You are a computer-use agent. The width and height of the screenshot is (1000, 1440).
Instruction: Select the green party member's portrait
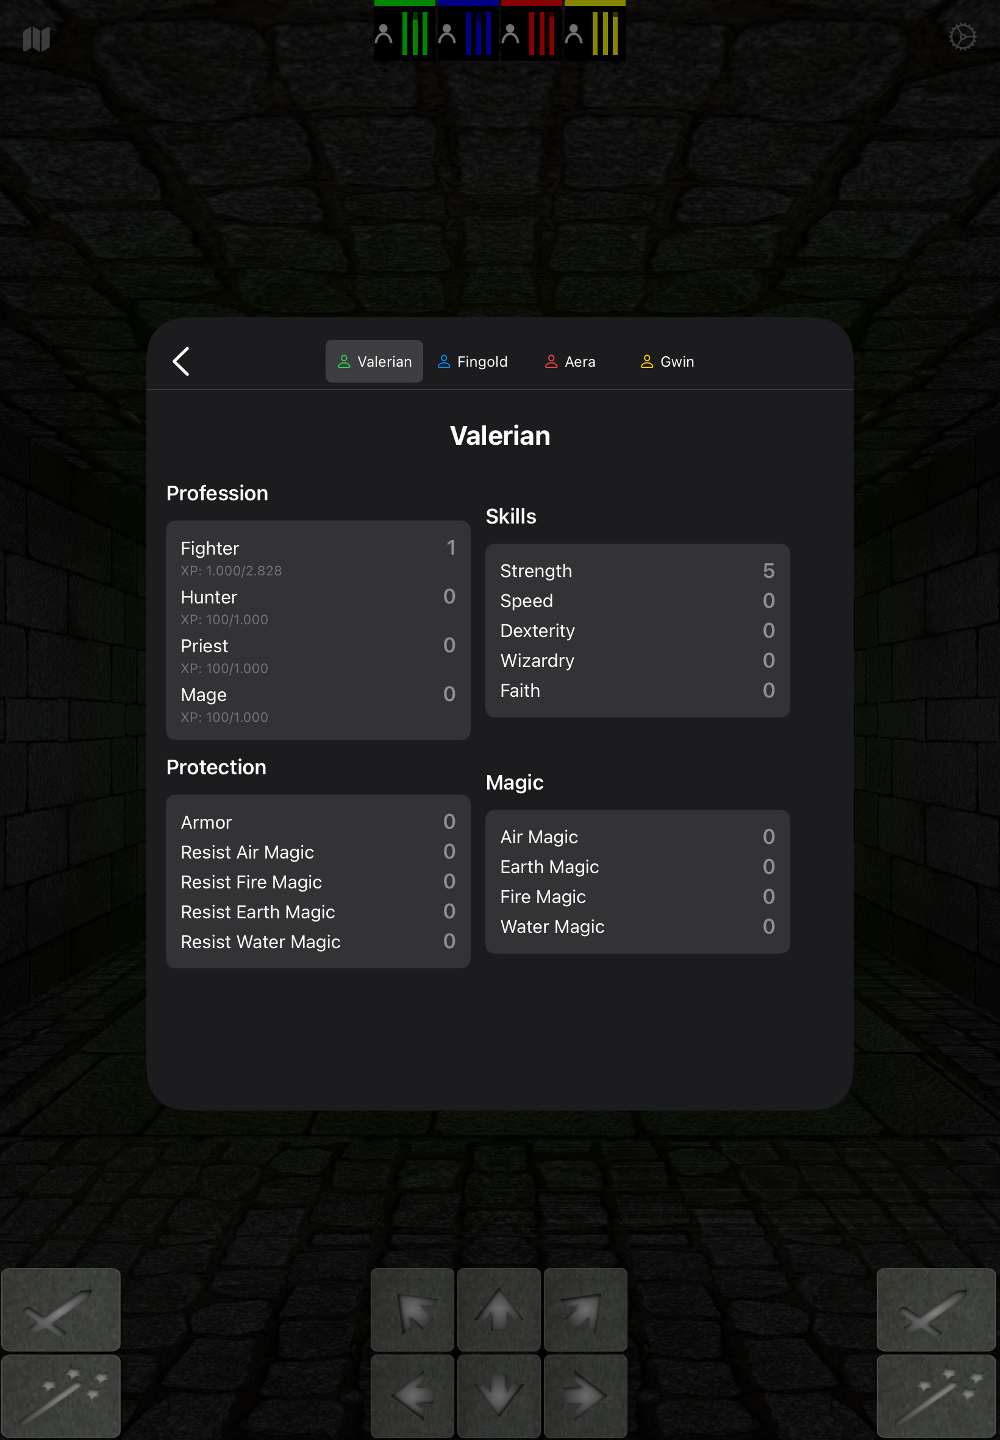click(x=404, y=31)
